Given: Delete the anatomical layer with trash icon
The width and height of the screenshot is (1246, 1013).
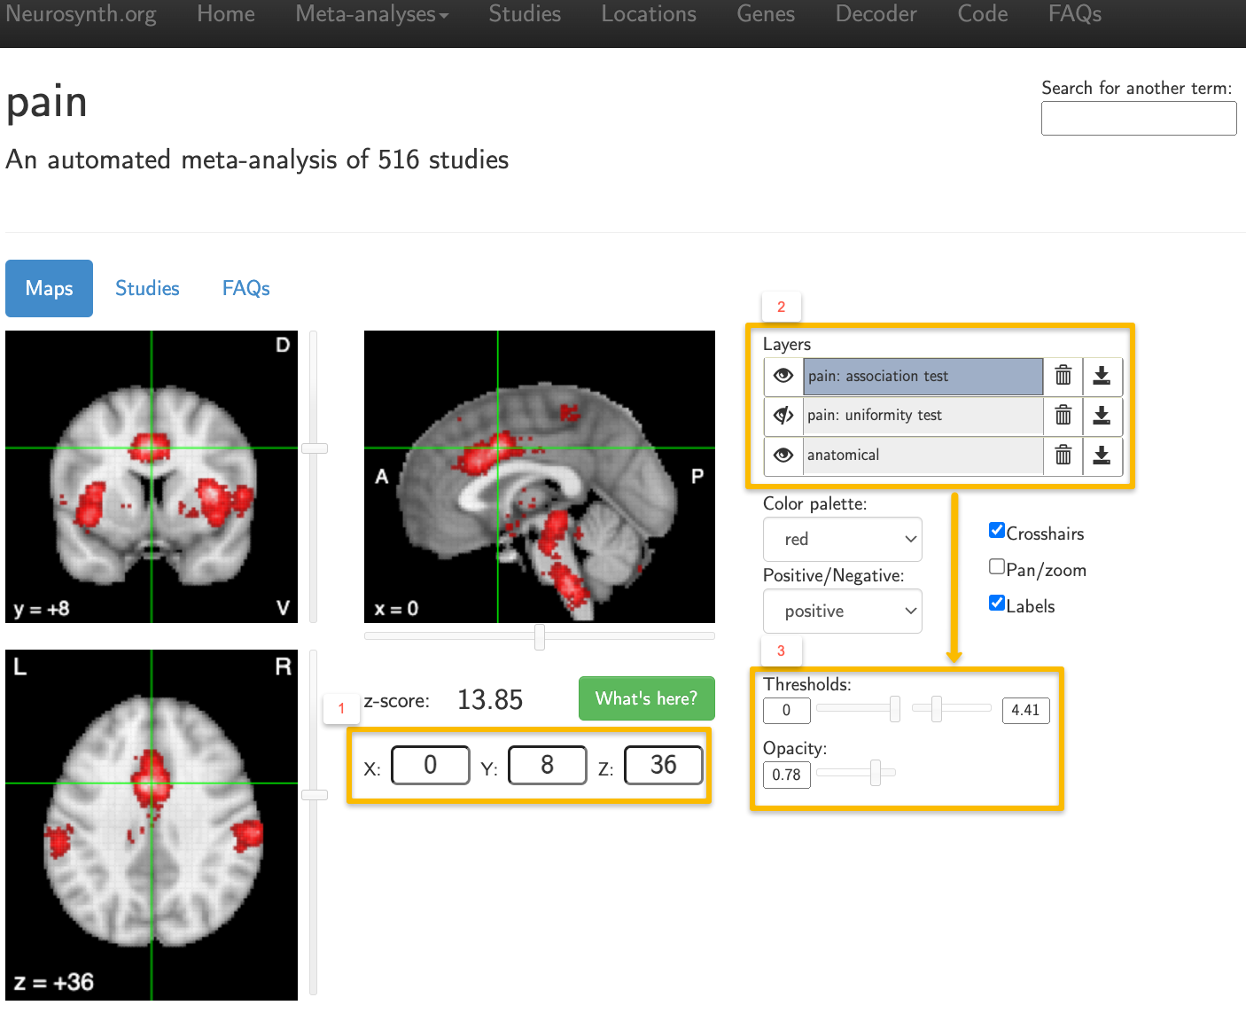Looking at the screenshot, I should point(1063,455).
